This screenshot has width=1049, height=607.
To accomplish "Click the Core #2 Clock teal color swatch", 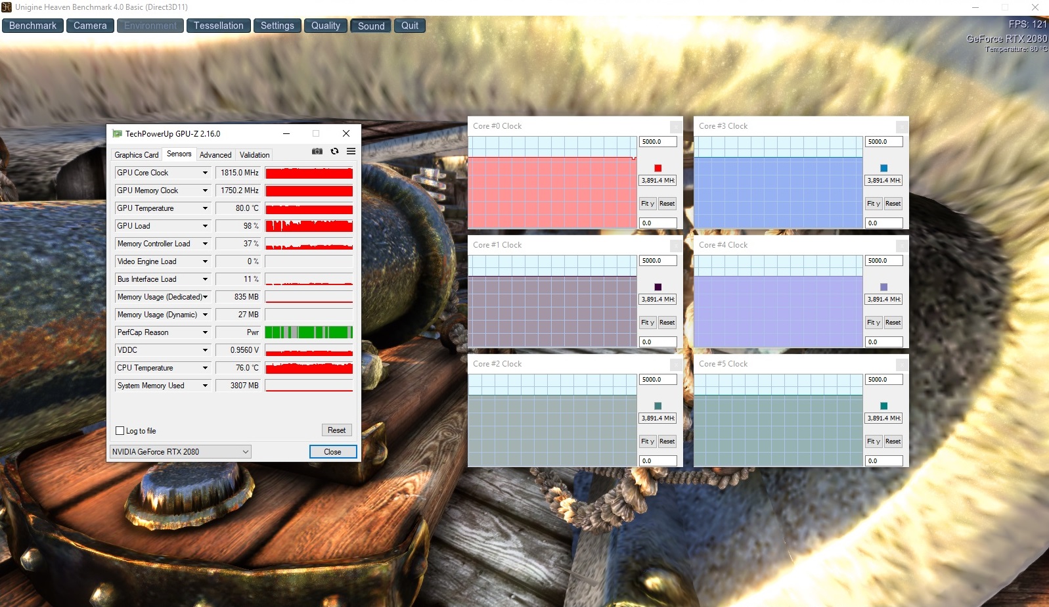I will pyautogui.click(x=658, y=406).
